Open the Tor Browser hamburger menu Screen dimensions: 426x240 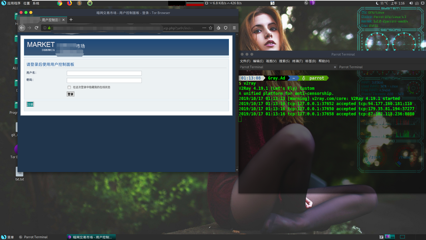tap(234, 28)
